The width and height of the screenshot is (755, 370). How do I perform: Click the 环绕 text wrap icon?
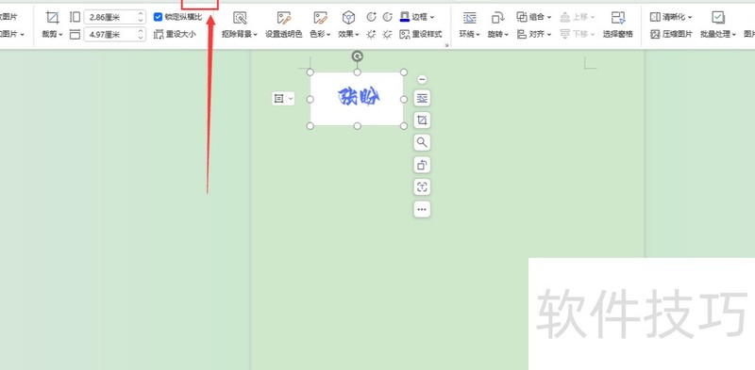click(x=469, y=18)
